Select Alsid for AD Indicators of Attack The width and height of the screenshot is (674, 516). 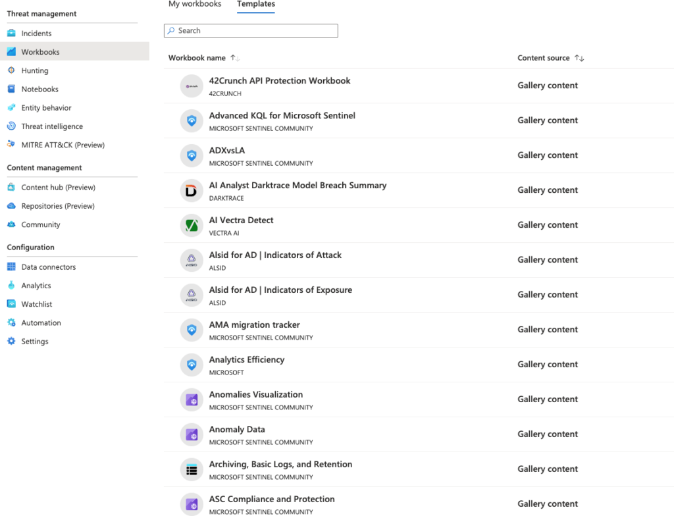pyautogui.click(x=275, y=255)
